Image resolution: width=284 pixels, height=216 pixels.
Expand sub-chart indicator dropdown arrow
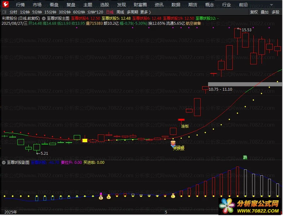pyautogui.click(x=4, y=163)
